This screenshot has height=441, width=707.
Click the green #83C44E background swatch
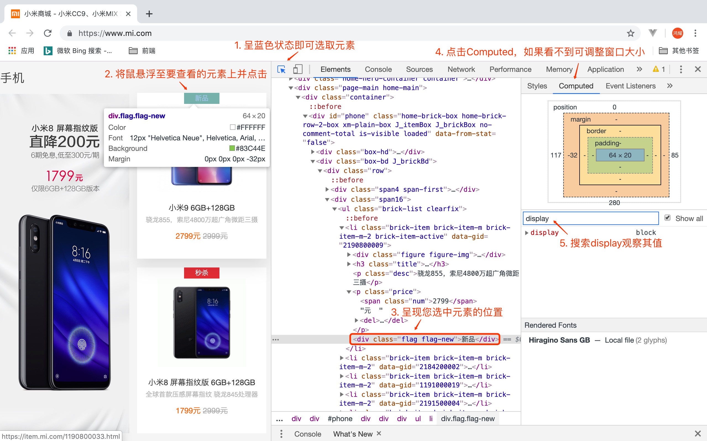pyautogui.click(x=232, y=148)
